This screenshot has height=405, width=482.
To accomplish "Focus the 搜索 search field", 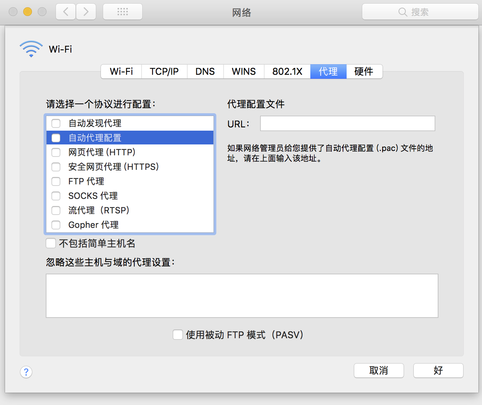I will [x=420, y=12].
